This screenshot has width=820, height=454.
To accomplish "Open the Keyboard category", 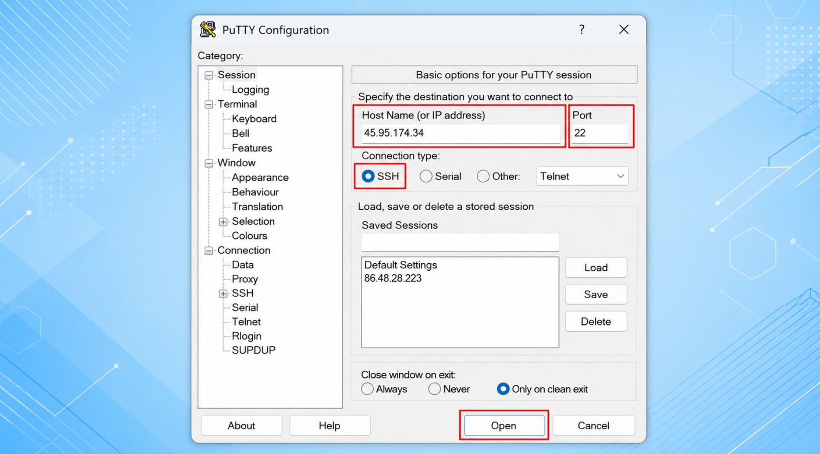I will click(254, 119).
